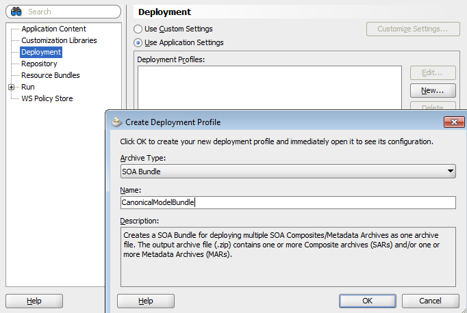Select Use Custom Settings radio button

[x=138, y=29]
